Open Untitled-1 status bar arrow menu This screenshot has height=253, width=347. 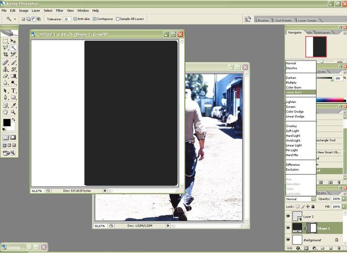point(105,191)
